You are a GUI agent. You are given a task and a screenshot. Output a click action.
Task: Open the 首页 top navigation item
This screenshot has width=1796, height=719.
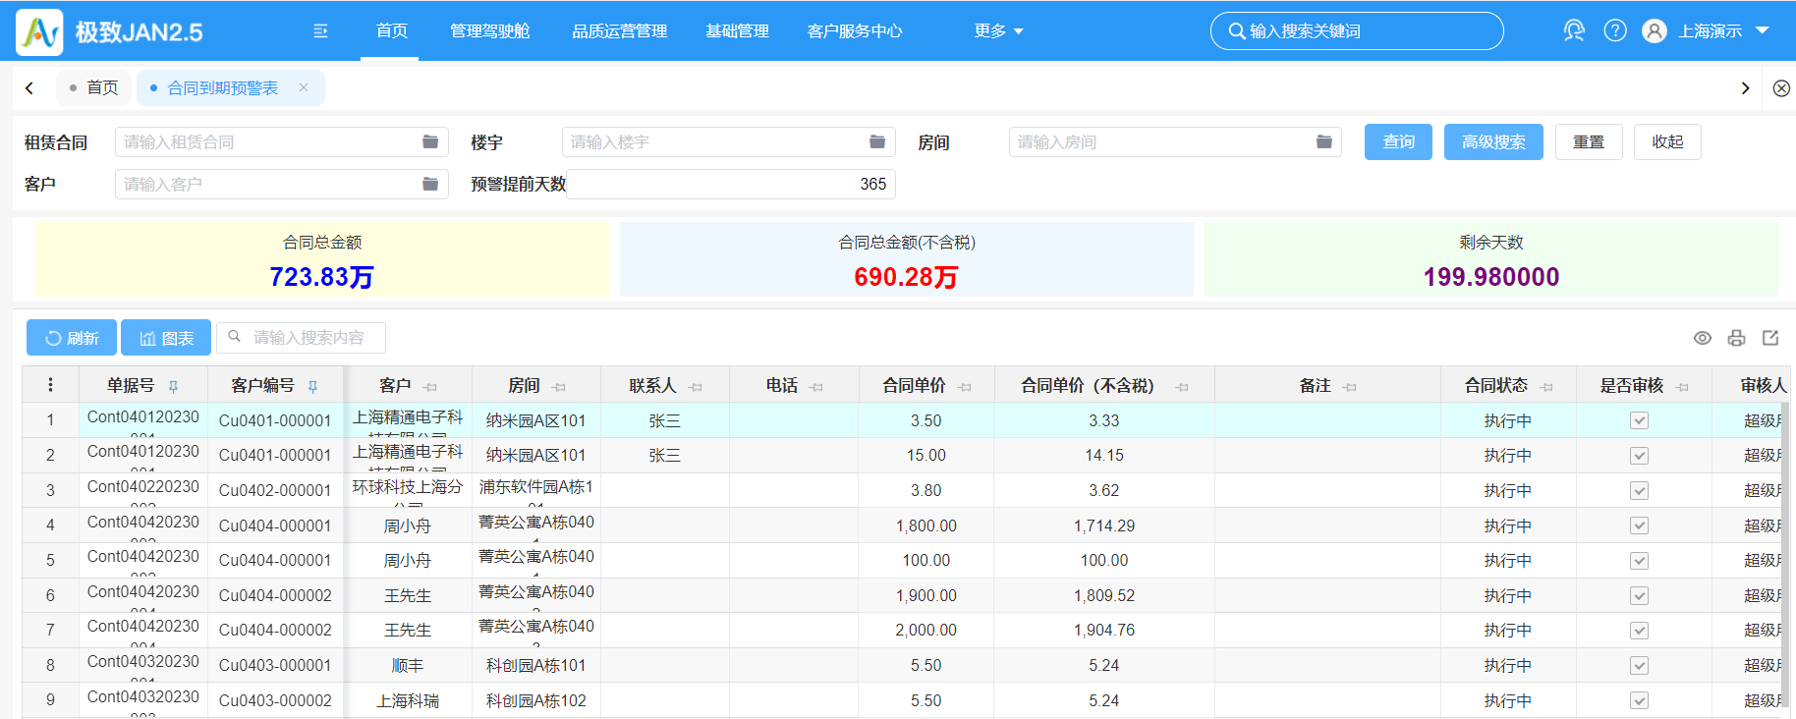tap(391, 31)
